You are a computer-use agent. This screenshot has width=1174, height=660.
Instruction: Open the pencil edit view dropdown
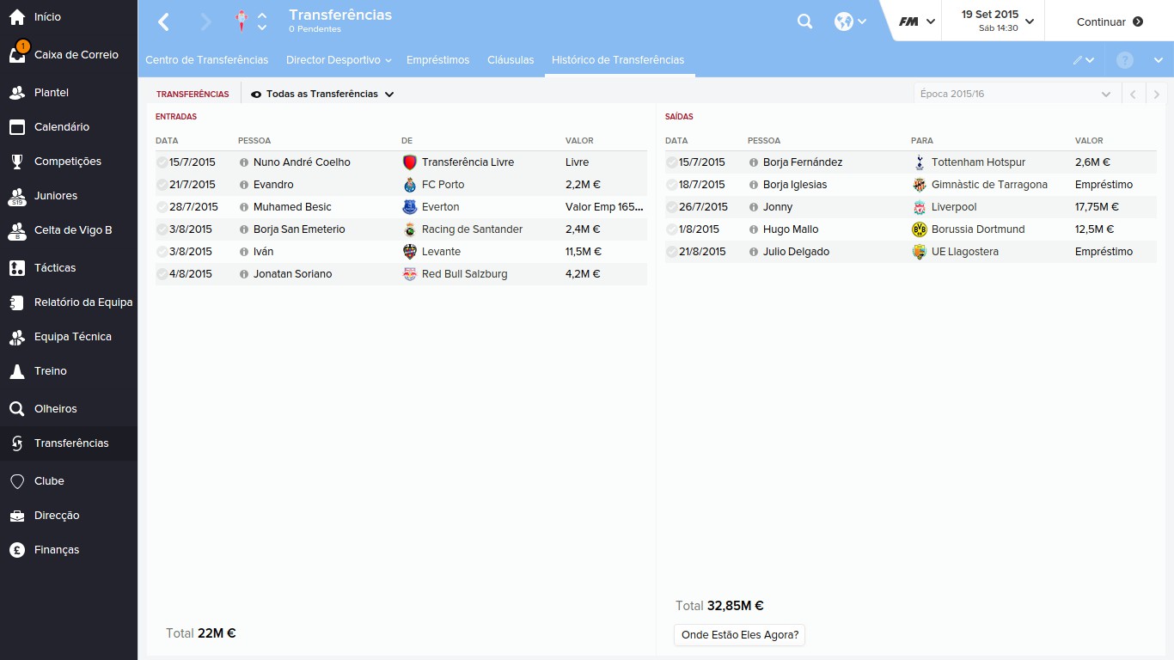[x=1083, y=60]
